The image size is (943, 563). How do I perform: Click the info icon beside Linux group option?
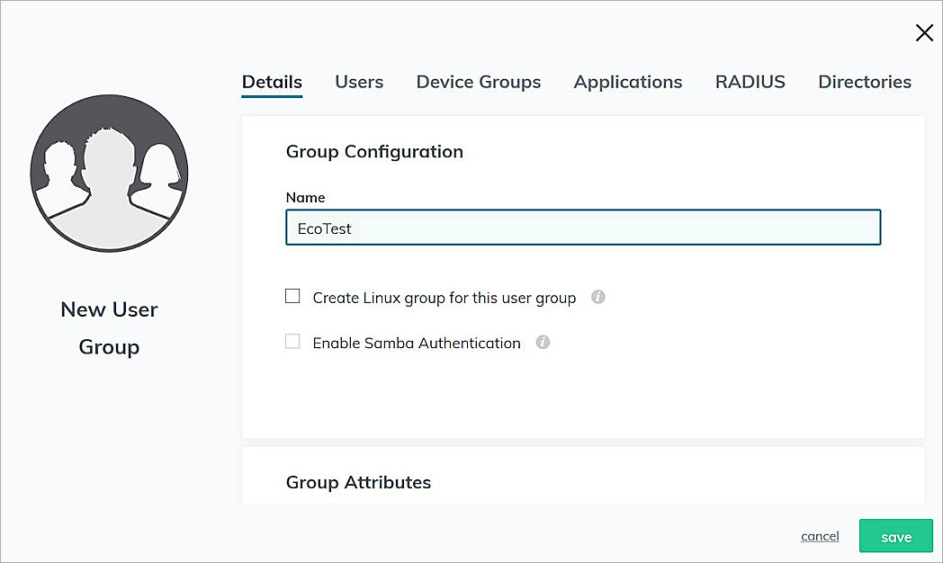(598, 297)
